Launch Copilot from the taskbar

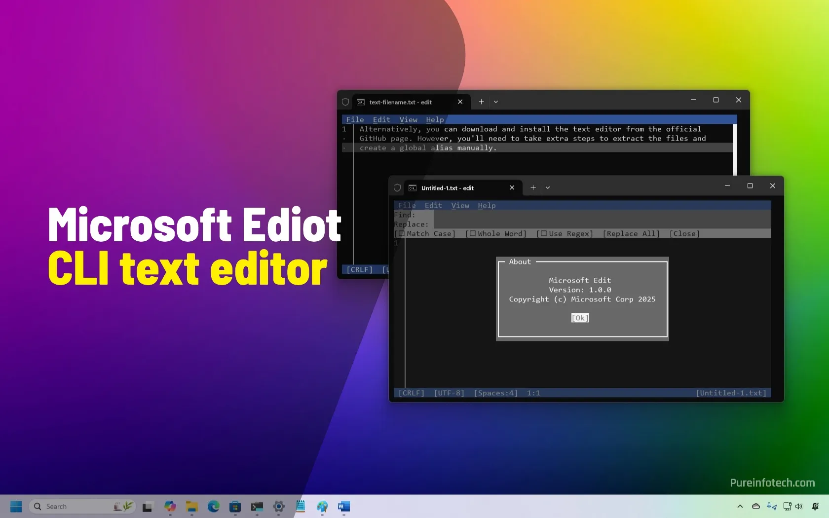(x=170, y=507)
